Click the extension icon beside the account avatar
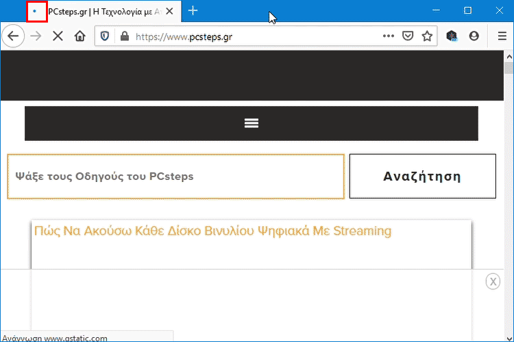Screen dimensions: 514x342 point(452,36)
